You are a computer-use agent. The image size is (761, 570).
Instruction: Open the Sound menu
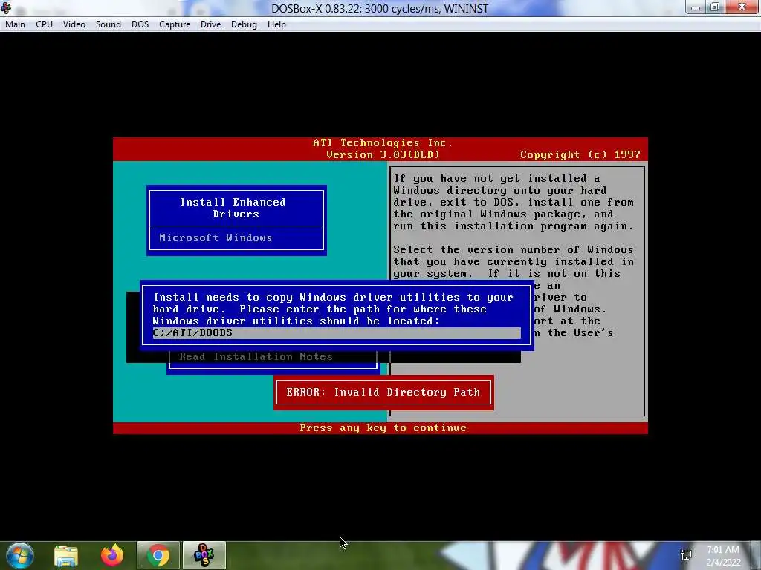(108, 24)
